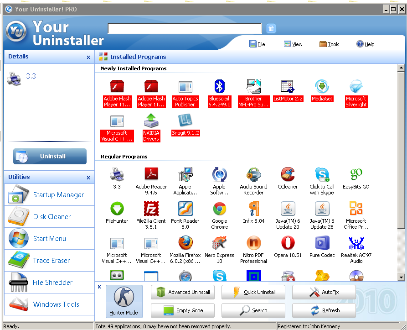Select Bluesoleil 6.4.249.0 bluetooth program
The image size is (407, 330).
click(x=219, y=94)
